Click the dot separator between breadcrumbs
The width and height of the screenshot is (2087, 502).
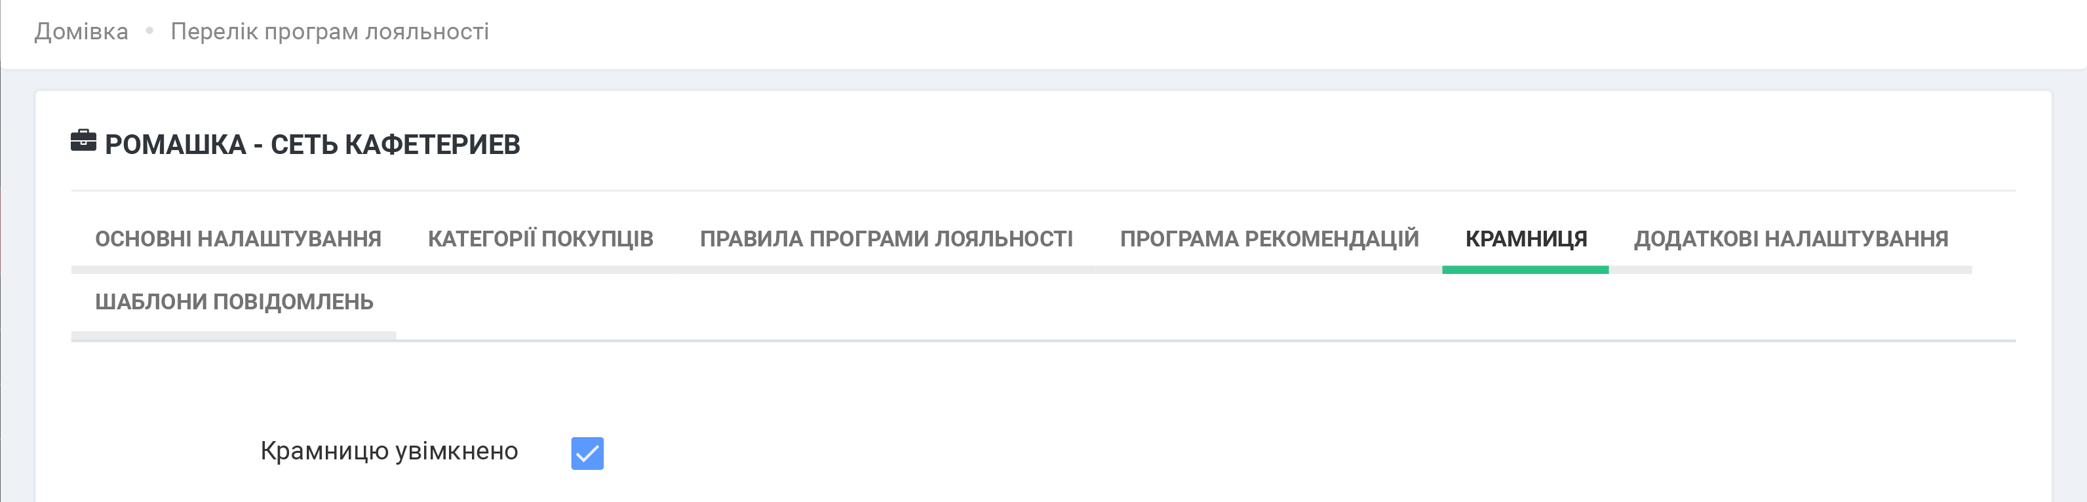click(149, 31)
